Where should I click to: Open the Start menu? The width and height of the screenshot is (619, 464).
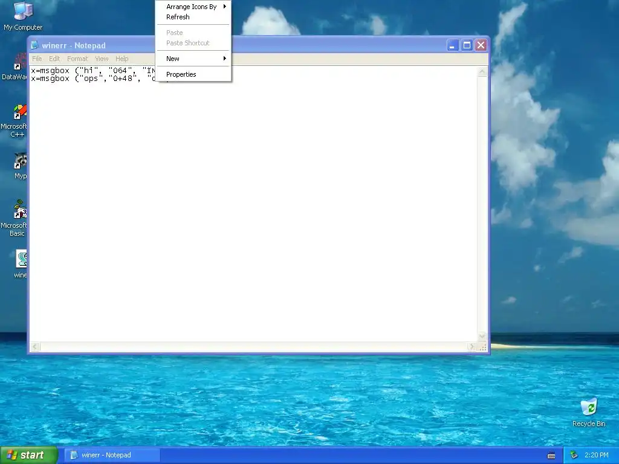coord(29,455)
